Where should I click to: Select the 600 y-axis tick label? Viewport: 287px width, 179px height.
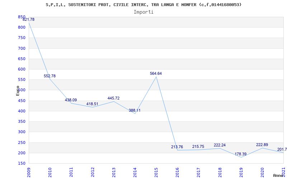click(x=22, y=69)
